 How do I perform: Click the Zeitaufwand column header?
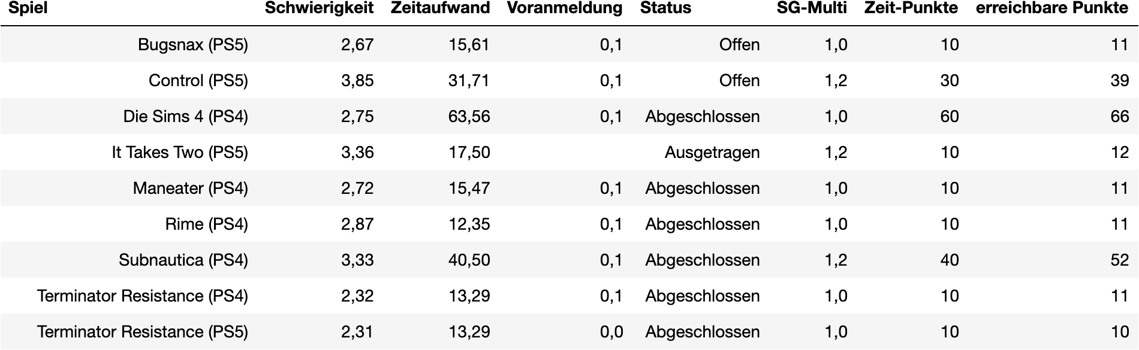[440, 8]
